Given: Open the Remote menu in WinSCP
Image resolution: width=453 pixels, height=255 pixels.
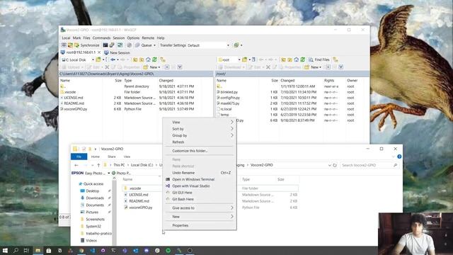Looking at the screenshot, I should (148, 38).
